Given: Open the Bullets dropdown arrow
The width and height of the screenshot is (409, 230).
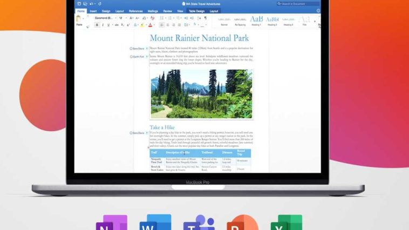Looking at the screenshot, I should point(166,18).
